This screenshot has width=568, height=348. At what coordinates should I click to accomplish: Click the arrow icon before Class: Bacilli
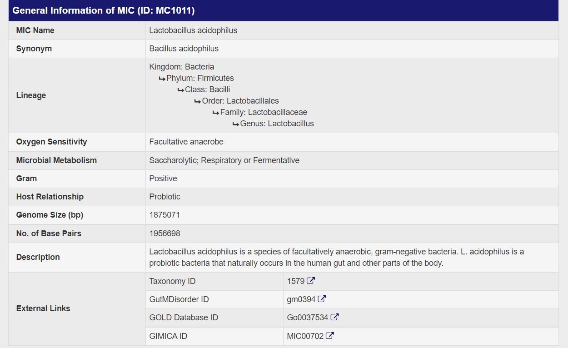[x=180, y=90]
